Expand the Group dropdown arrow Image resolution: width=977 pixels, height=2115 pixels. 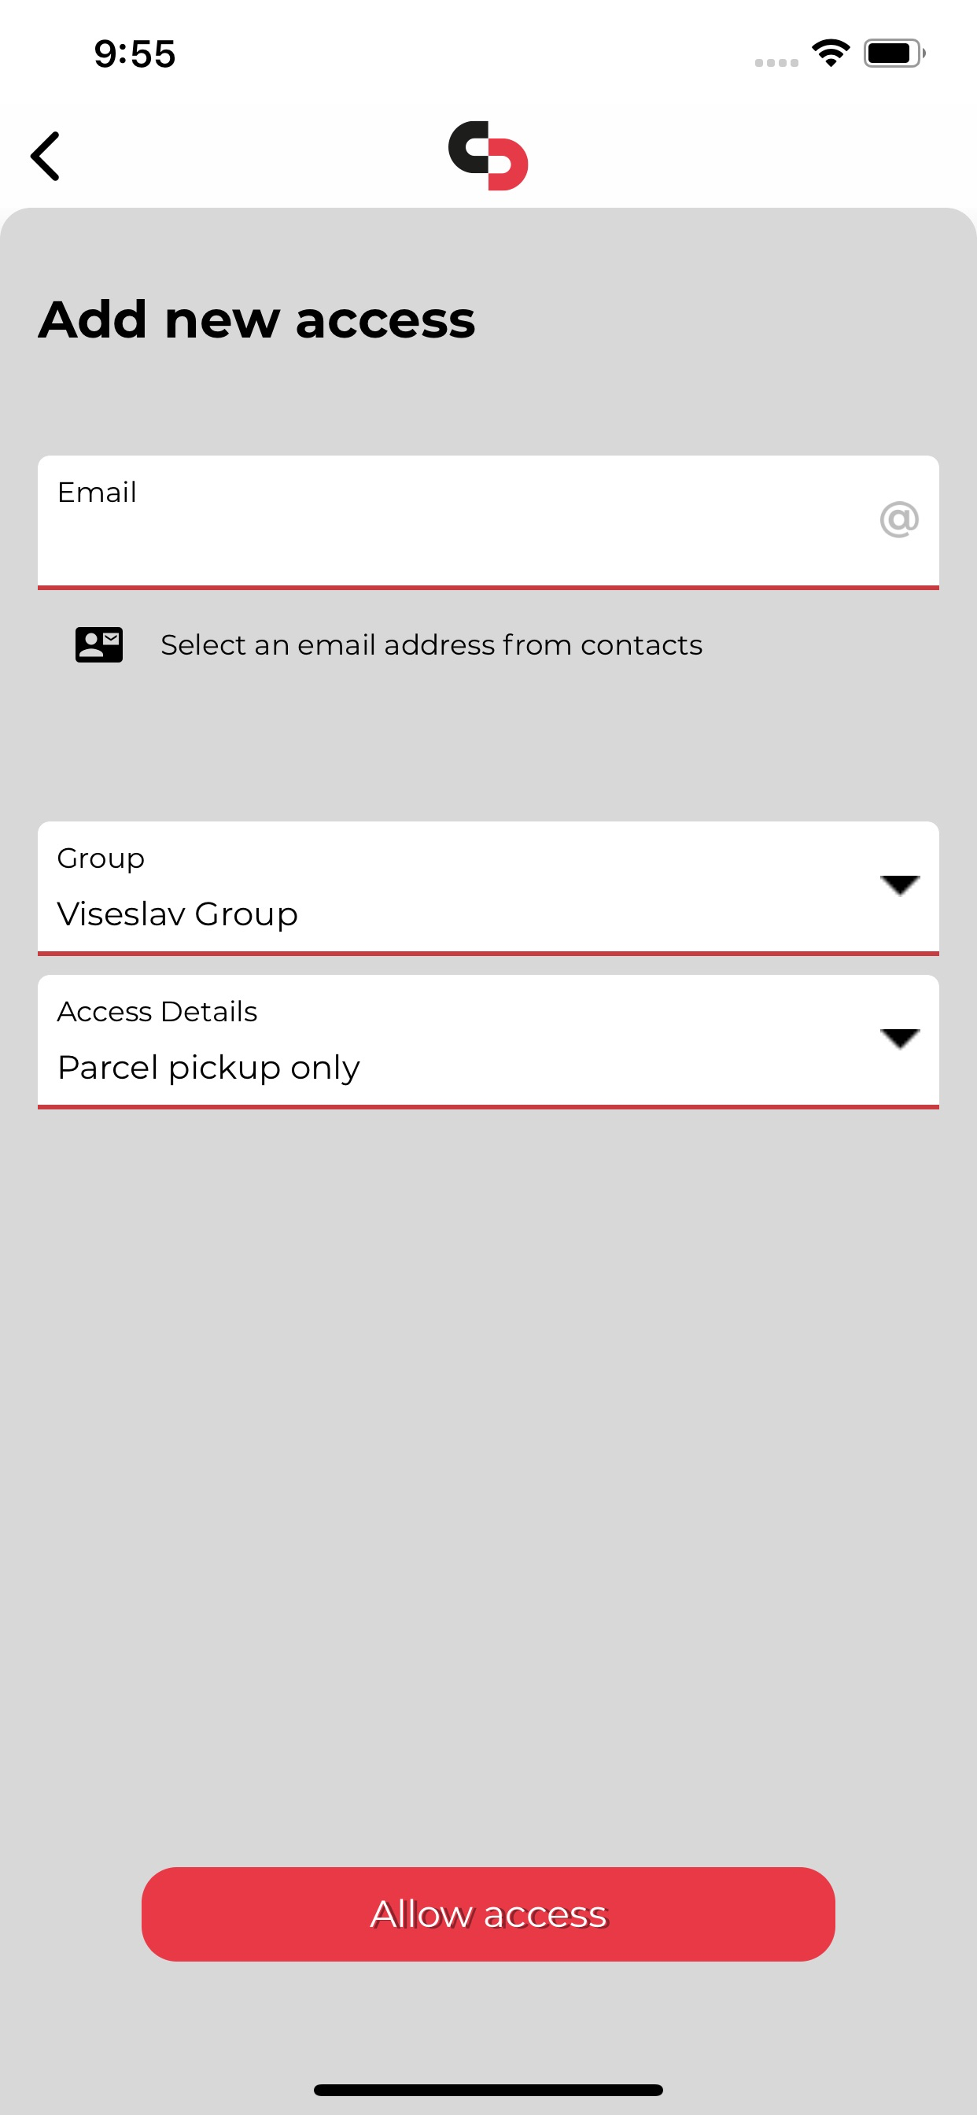click(x=899, y=885)
